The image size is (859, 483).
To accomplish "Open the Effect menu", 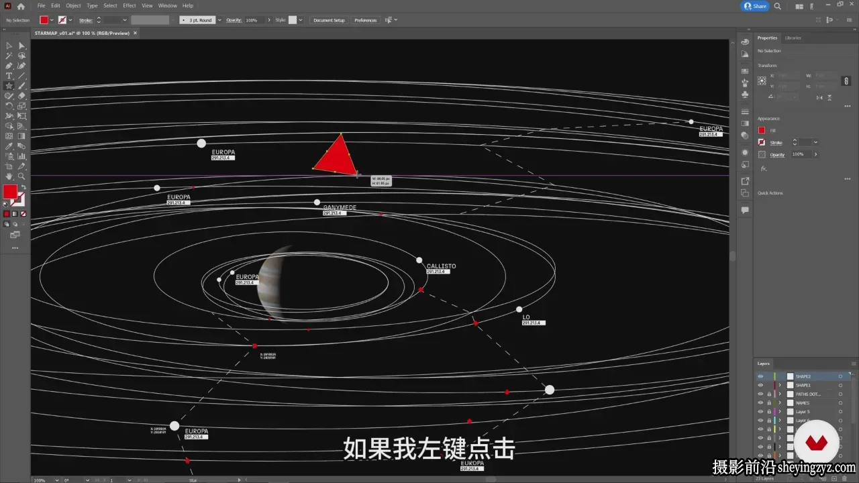I will 130,5.
